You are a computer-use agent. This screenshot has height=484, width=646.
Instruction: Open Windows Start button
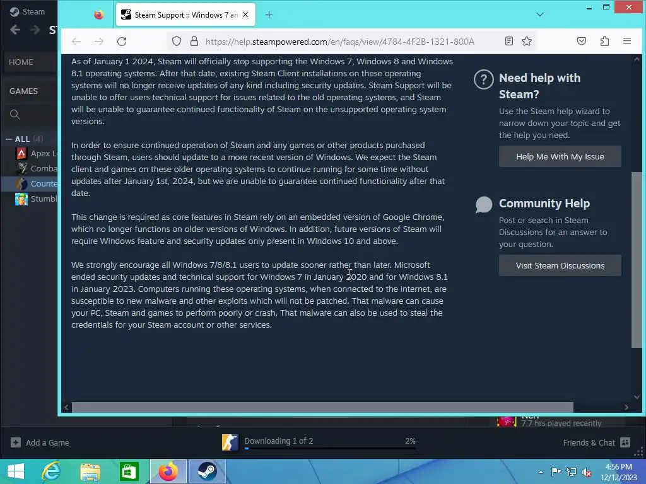[x=16, y=471]
